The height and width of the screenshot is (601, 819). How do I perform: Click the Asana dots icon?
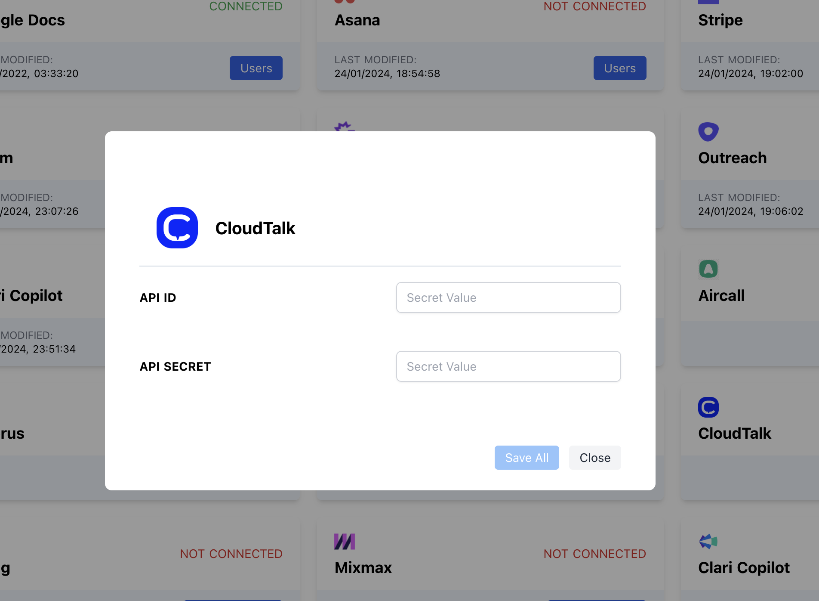(344, 1)
